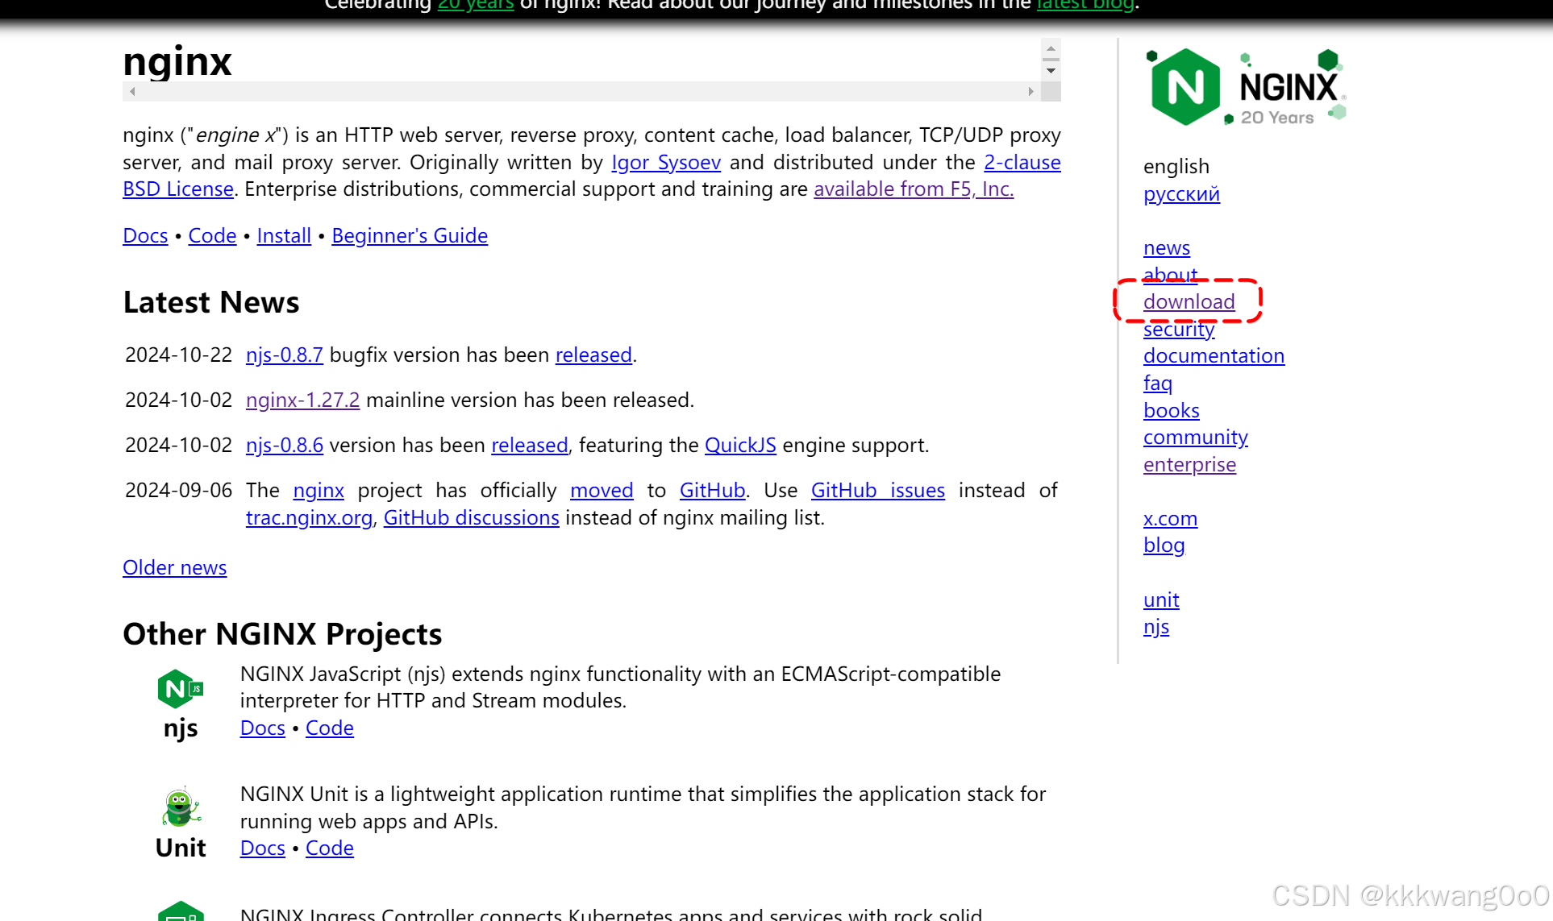Click the Older news link
Viewport: 1553px width, 921px height.
tap(174, 567)
